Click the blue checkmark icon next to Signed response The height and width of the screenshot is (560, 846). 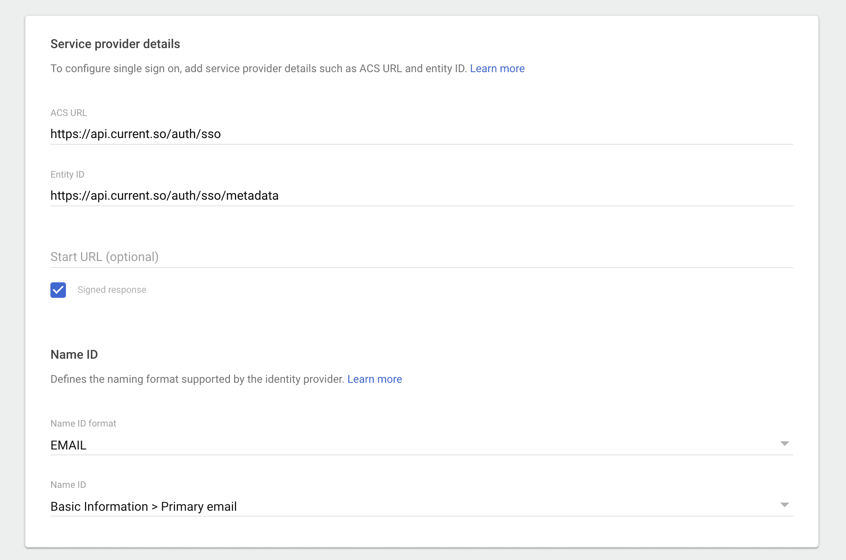[58, 290]
